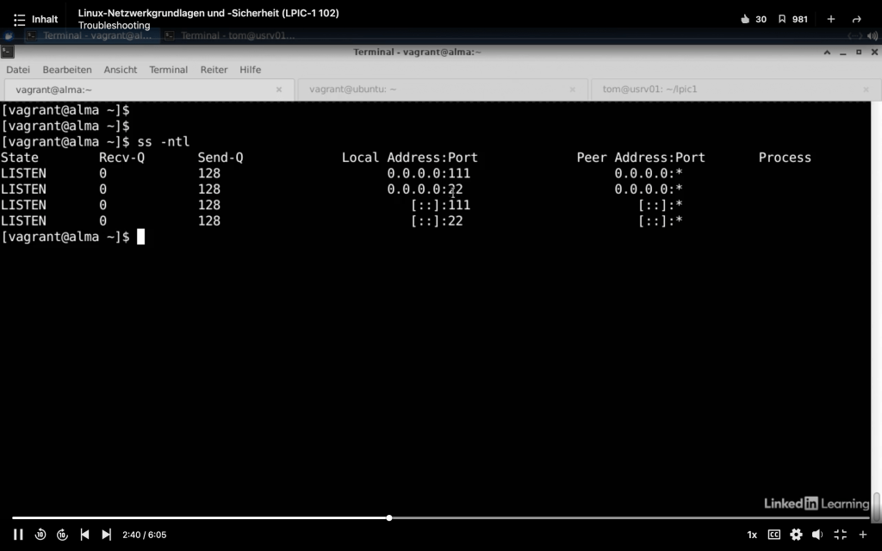Share the course via arrow icon

click(856, 19)
